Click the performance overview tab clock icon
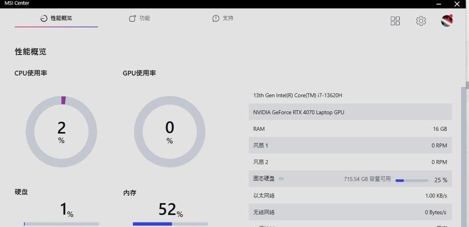Image resolution: width=469 pixels, height=227 pixels. (44, 18)
